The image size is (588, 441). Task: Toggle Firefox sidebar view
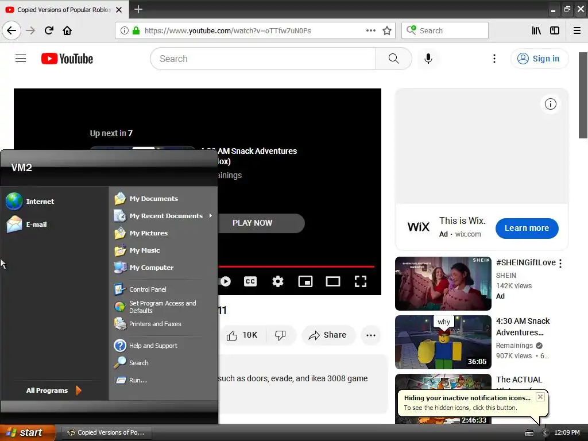pos(555,30)
